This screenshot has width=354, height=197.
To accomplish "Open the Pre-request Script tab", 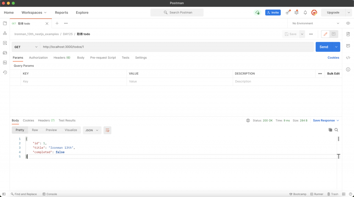I will click(x=103, y=58).
